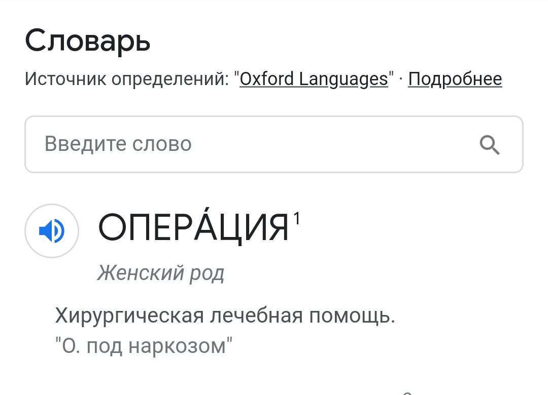Click the superscript 1 beside ОПЕРАЦИЯ
The height and width of the screenshot is (395, 548).
tap(296, 219)
